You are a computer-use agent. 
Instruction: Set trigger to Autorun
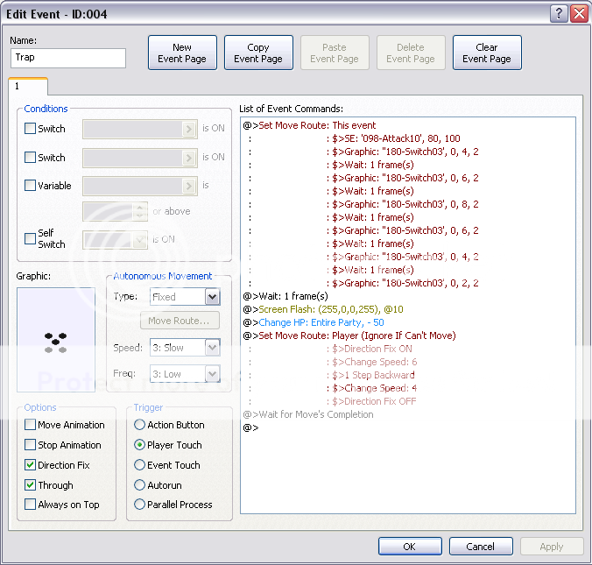click(140, 485)
